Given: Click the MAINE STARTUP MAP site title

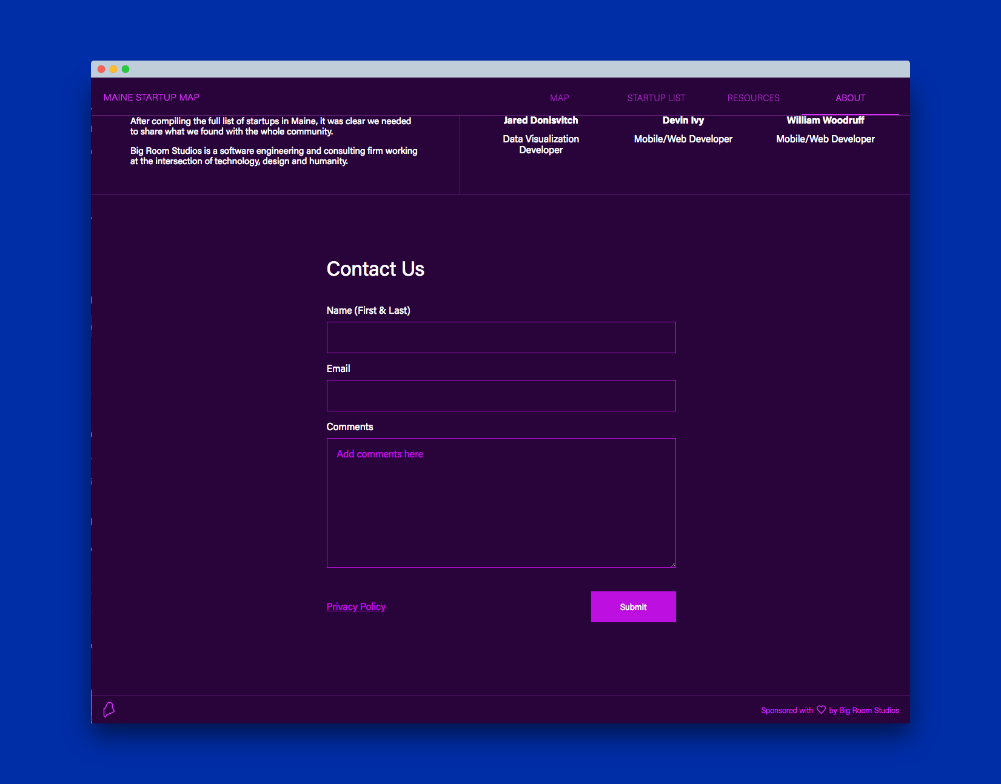Looking at the screenshot, I should (152, 97).
